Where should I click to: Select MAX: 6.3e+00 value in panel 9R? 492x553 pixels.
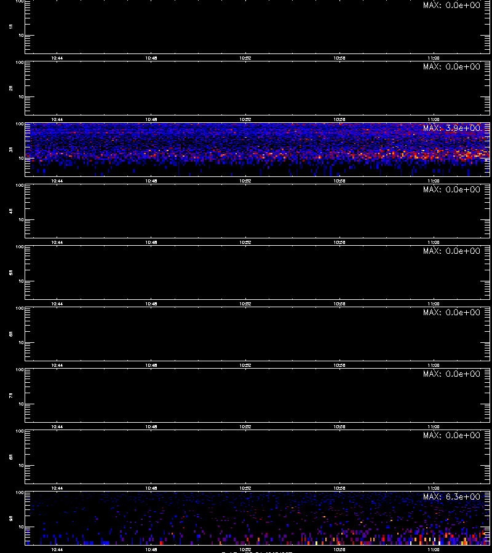(x=452, y=496)
